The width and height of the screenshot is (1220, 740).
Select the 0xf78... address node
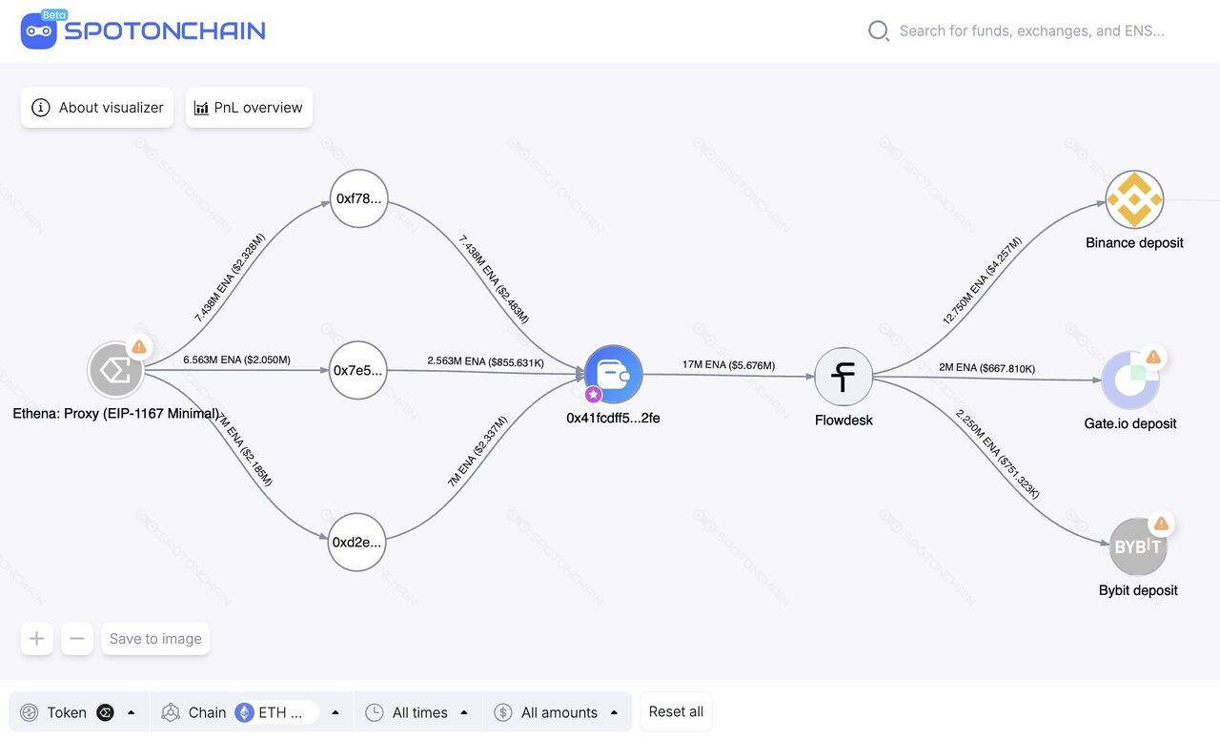359,198
